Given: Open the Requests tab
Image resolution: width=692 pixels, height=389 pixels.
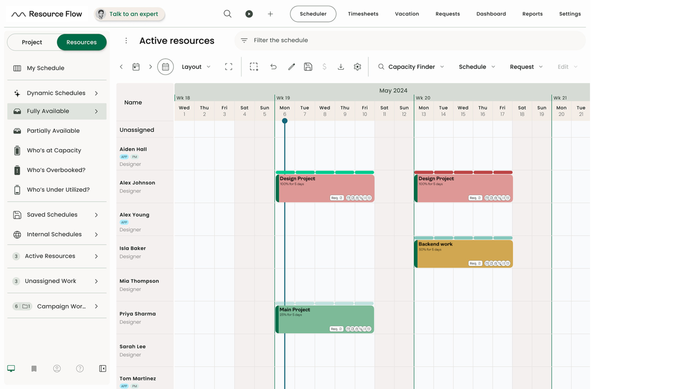Looking at the screenshot, I should click(x=447, y=14).
